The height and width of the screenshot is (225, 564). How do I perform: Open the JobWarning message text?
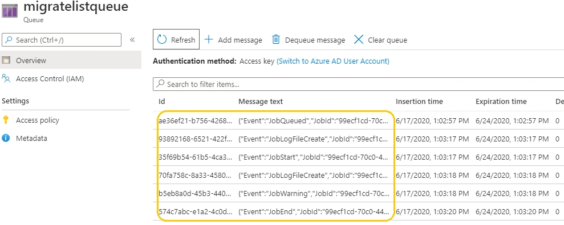(314, 194)
